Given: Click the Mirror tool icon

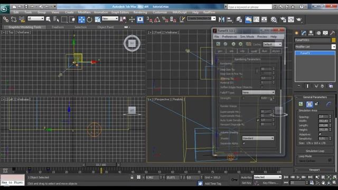Looking at the screenshot, I should point(221,20).
